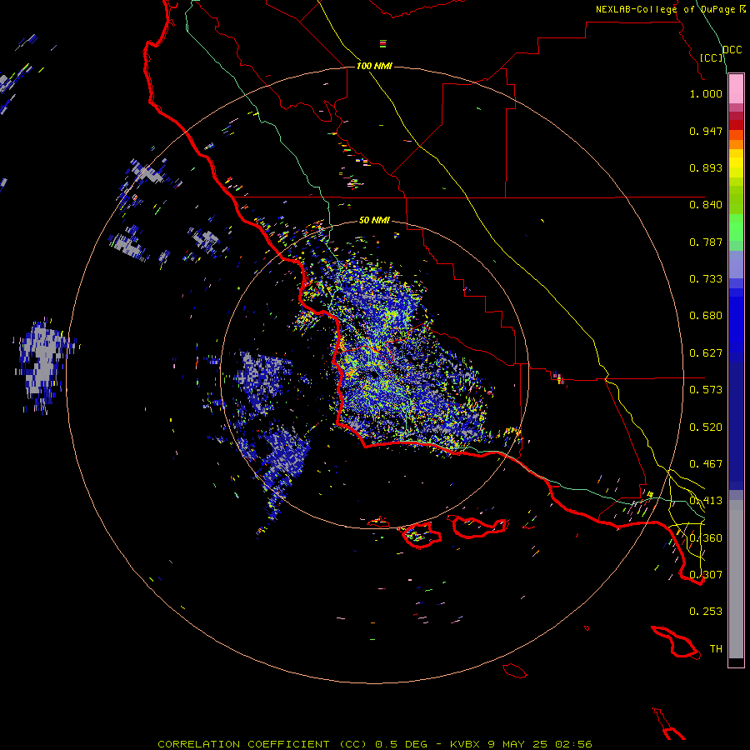Select the 0.253 scale value
Screen dimensions: 750x750
pyautogui.click(x=706, y=612)
